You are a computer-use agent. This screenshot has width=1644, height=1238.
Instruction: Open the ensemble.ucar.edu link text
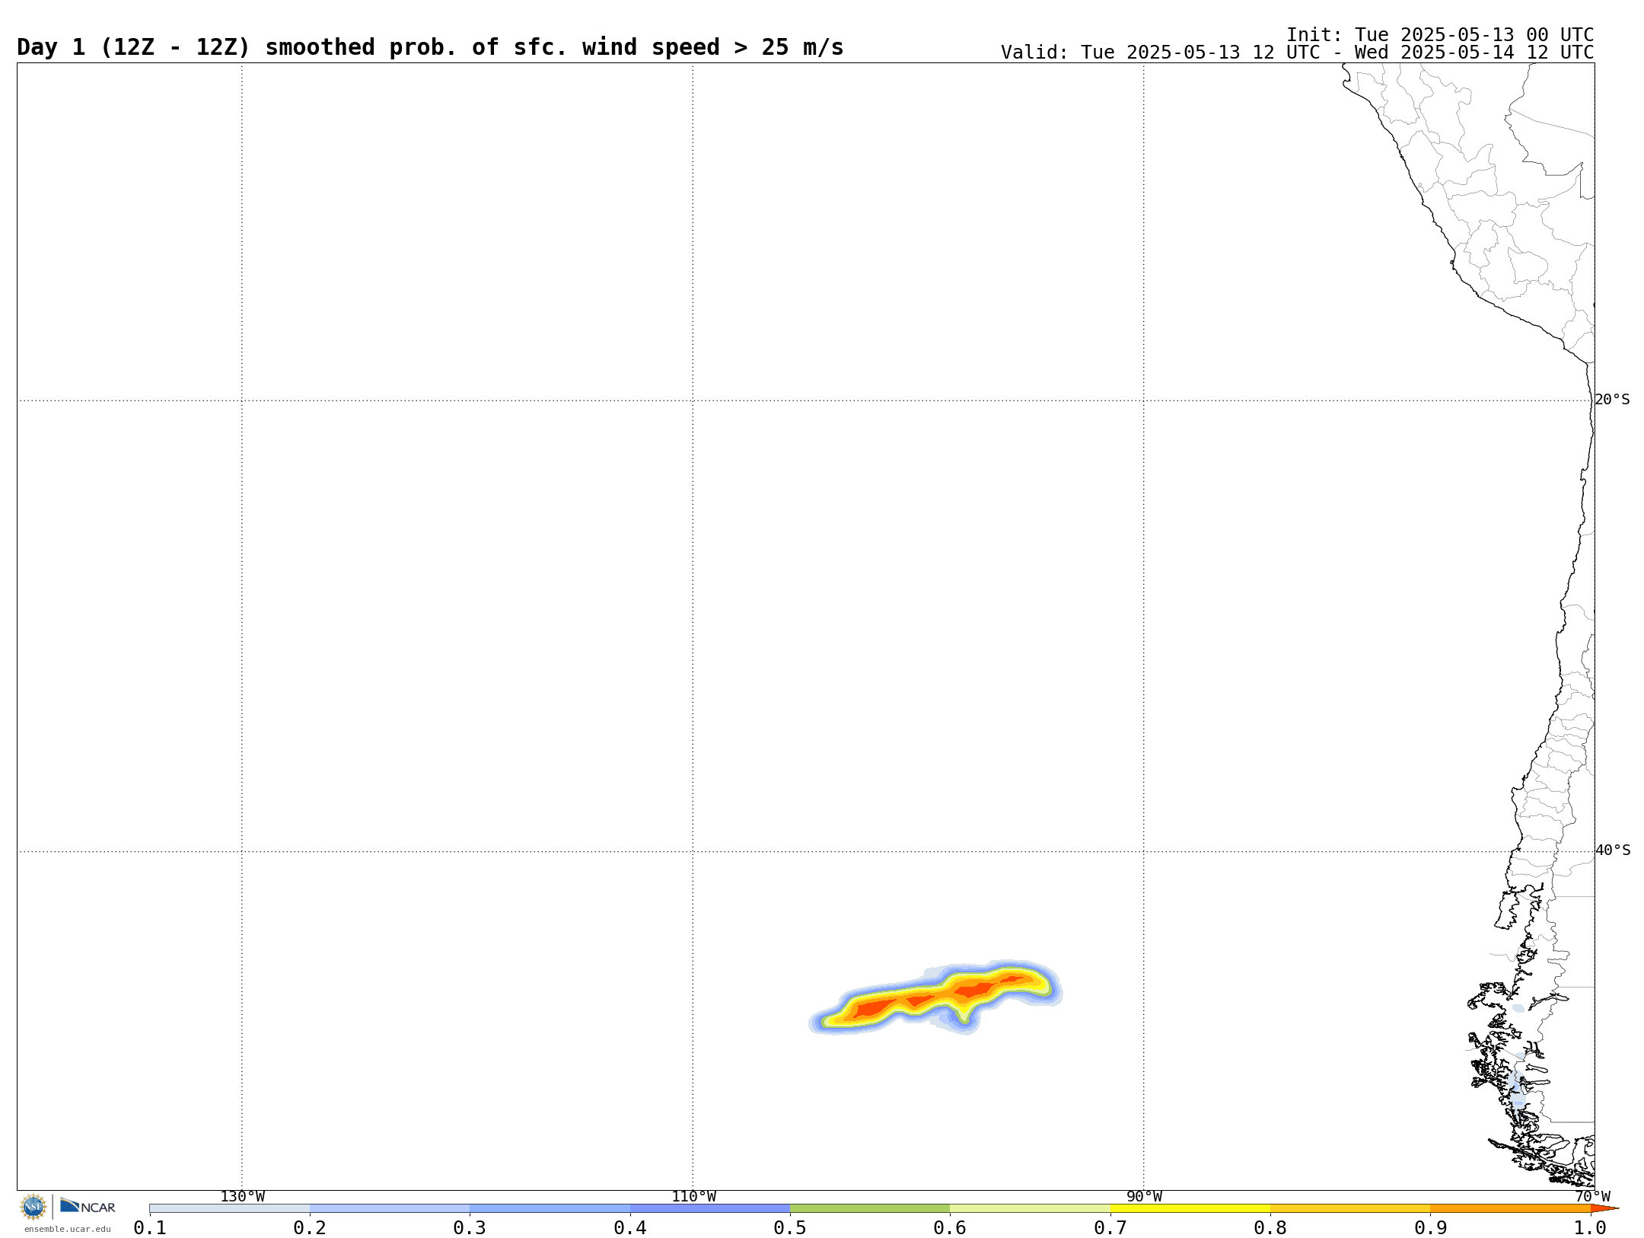point(67,1229)
